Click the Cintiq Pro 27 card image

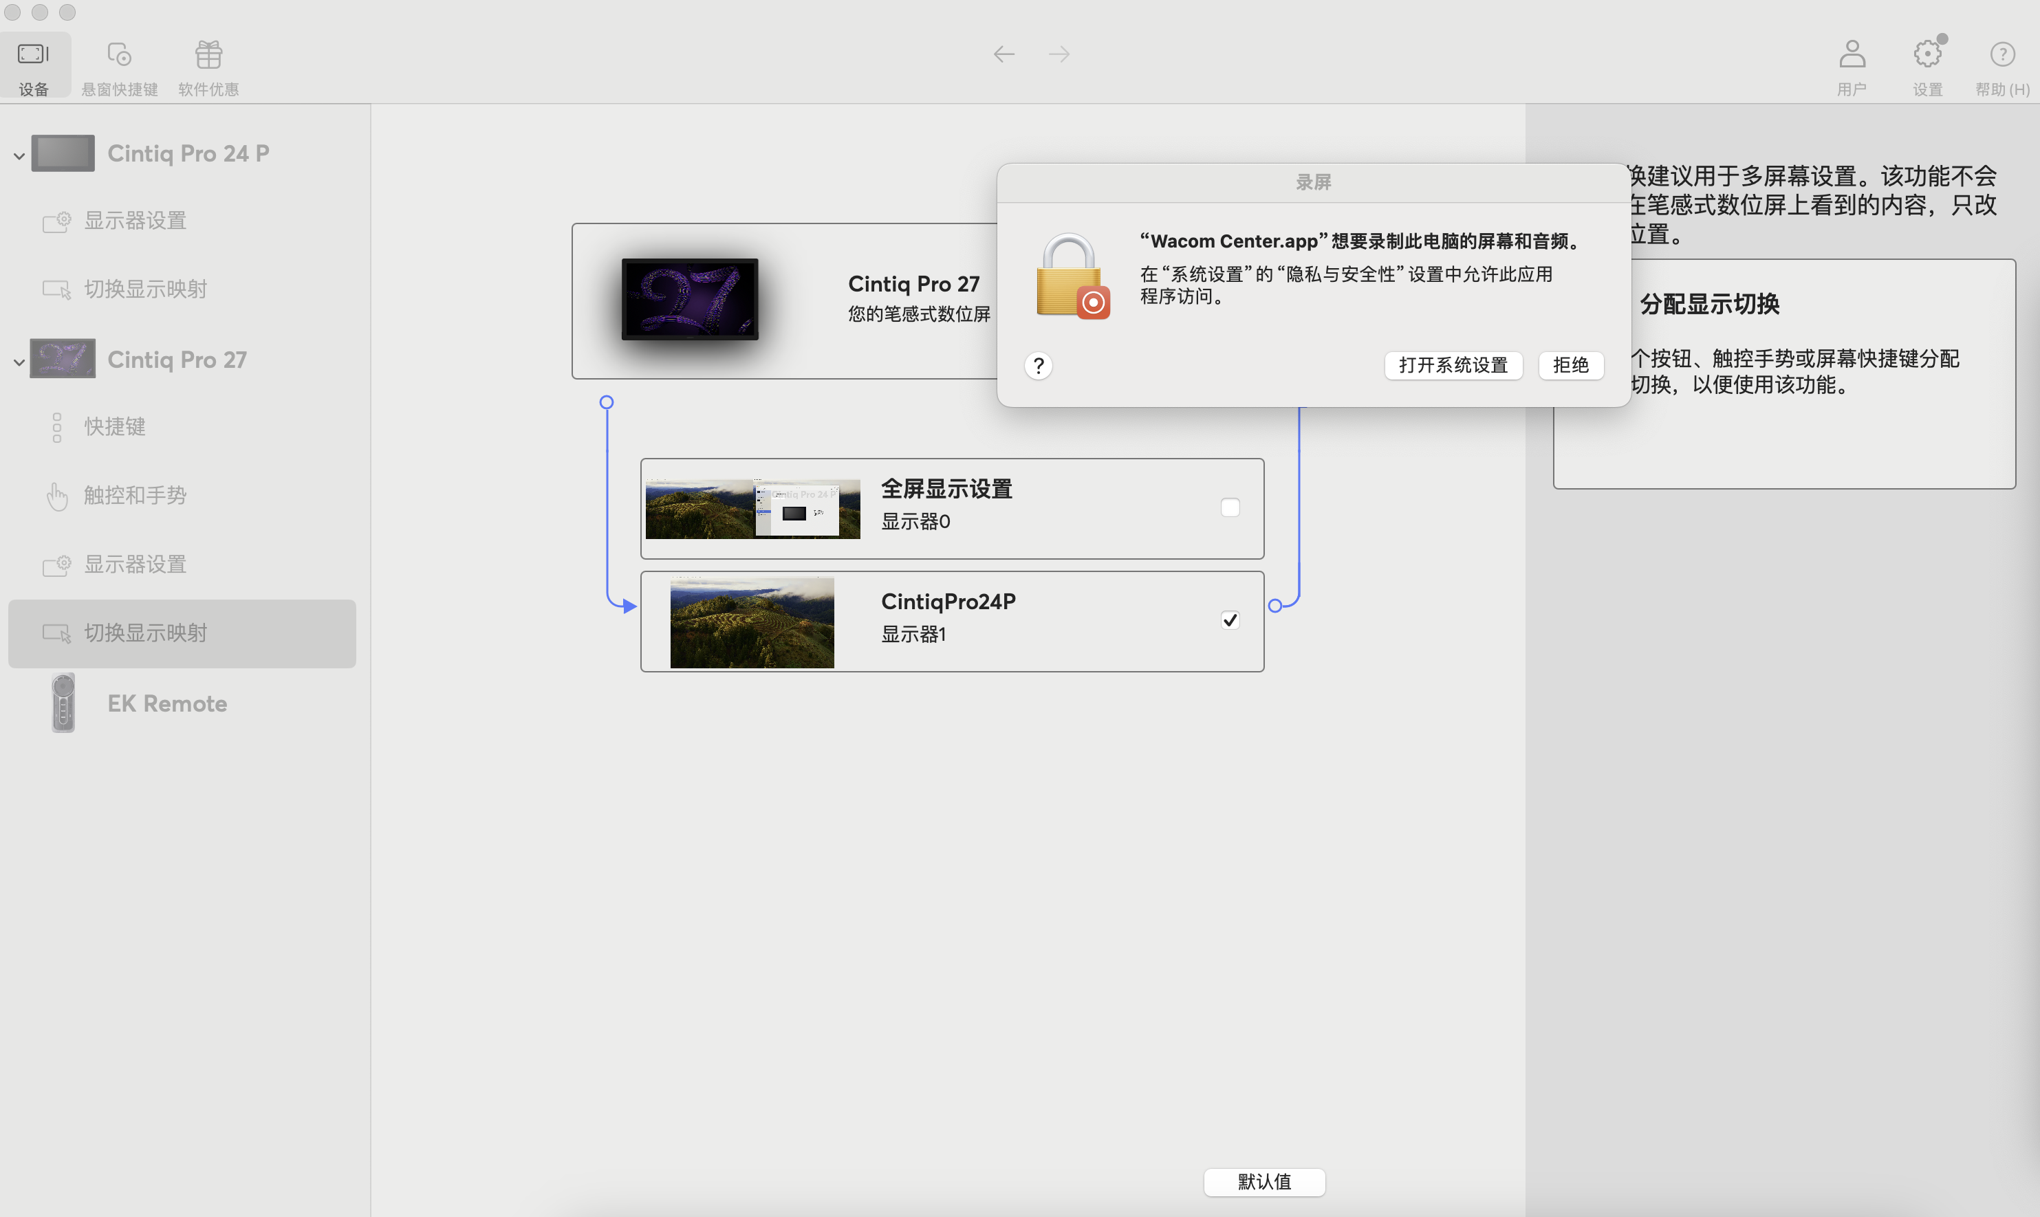click(690, 299)
